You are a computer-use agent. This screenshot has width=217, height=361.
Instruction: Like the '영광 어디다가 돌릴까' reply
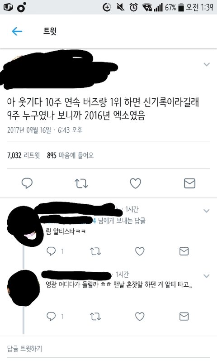click(140, 316)
